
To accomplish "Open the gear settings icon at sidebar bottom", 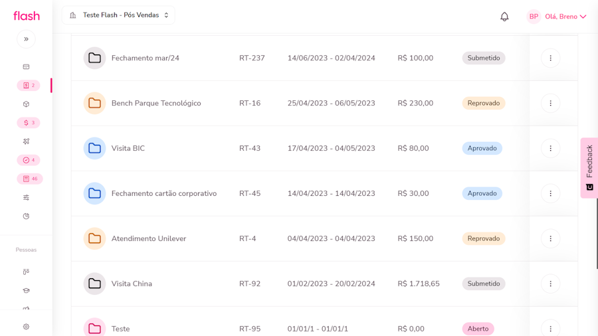I will pyautogui.click(x=26, y=327).
